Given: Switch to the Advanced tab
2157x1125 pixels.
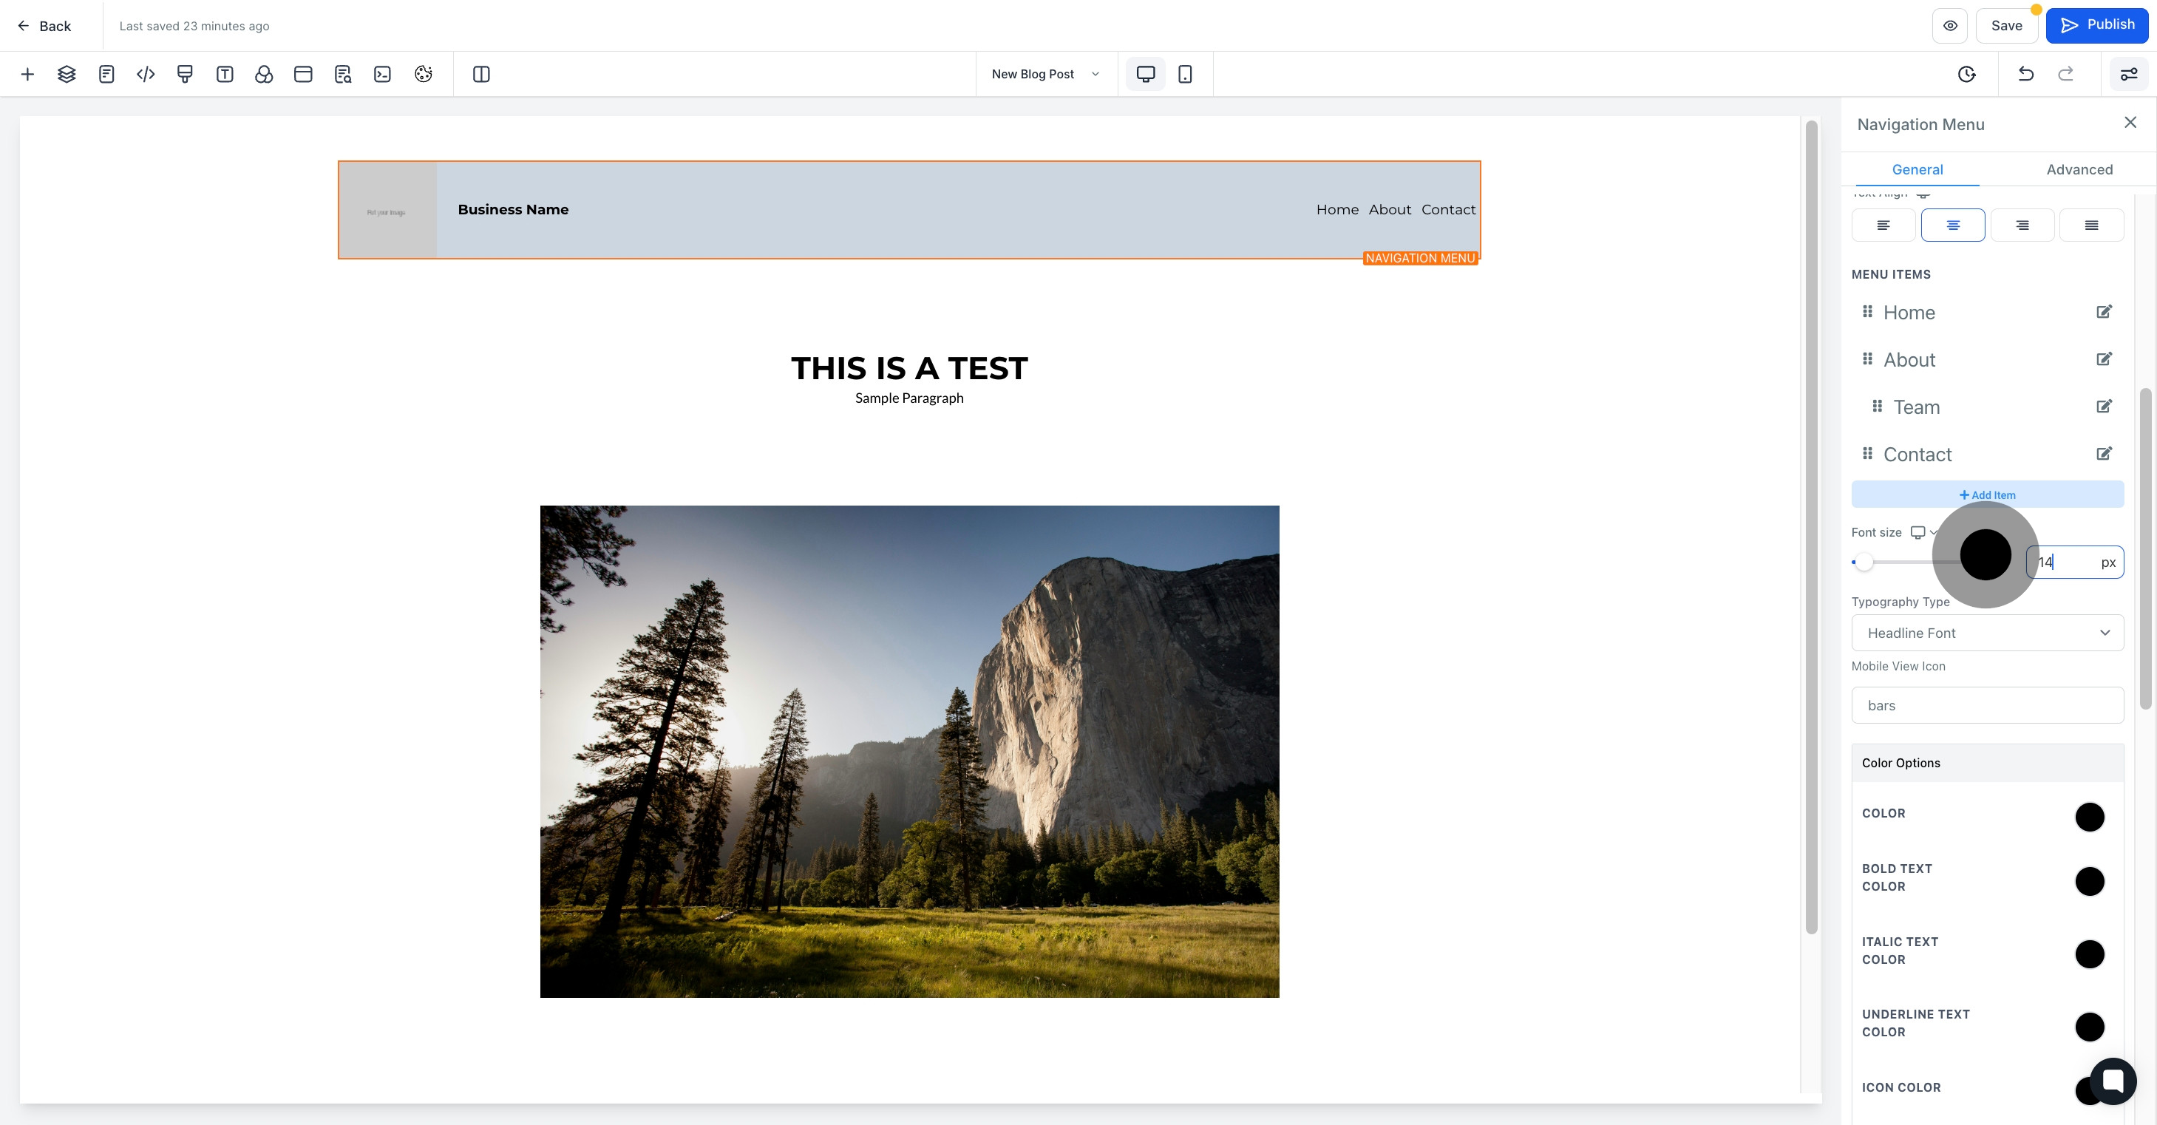Looking at the screenshot, I should [2079, 170].
